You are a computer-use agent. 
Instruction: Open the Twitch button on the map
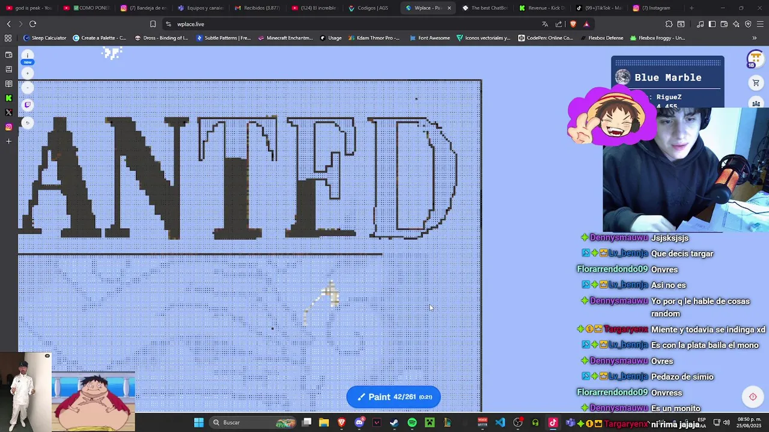[x=27, y=105]
